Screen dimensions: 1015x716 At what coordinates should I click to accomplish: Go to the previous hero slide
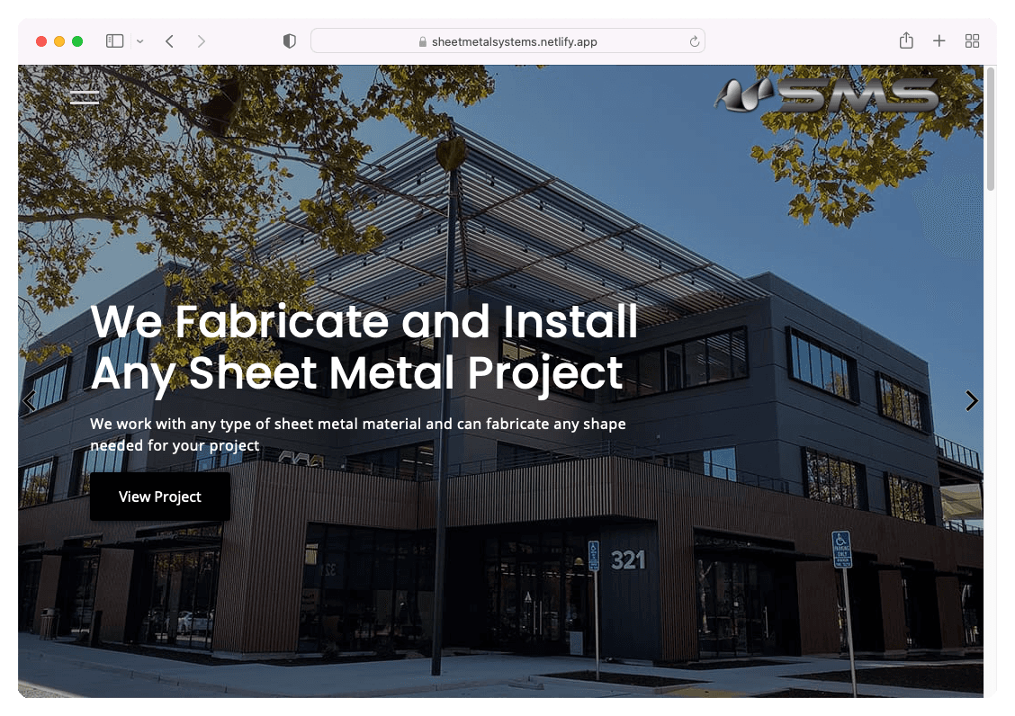pyautogui.click(x=30, y=401)
